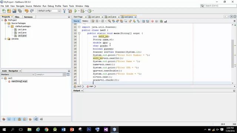Run the project with green play icon
The image size is (237, 133).
(76, 11)
